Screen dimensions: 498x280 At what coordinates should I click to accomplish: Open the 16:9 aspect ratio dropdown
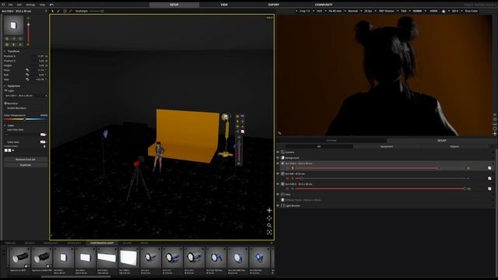318,11
